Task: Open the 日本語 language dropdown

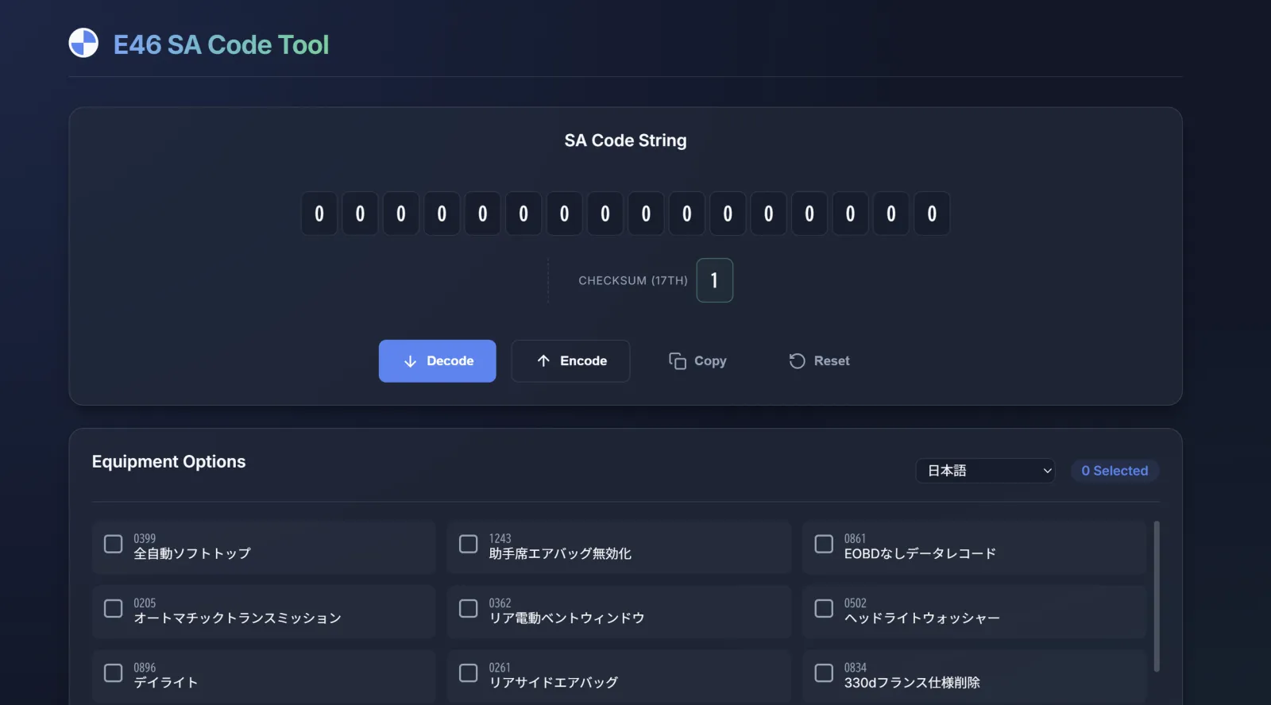Action: pyautogui.click(x=985, y=471)
